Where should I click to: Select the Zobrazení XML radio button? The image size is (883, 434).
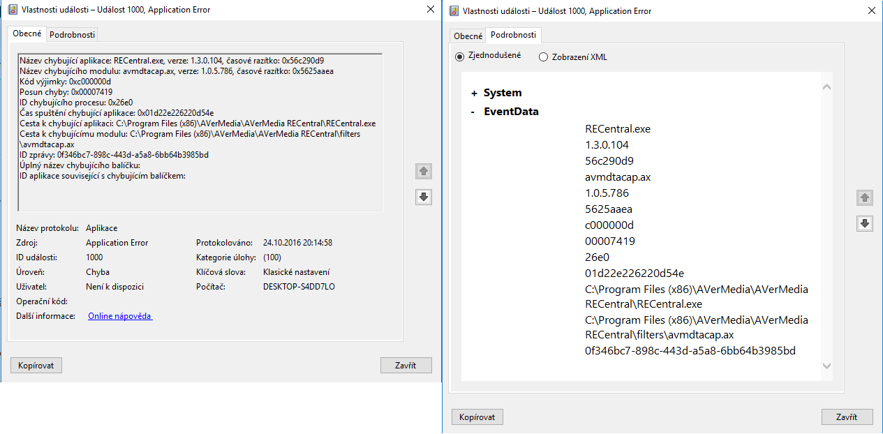(x=543, y=57)
